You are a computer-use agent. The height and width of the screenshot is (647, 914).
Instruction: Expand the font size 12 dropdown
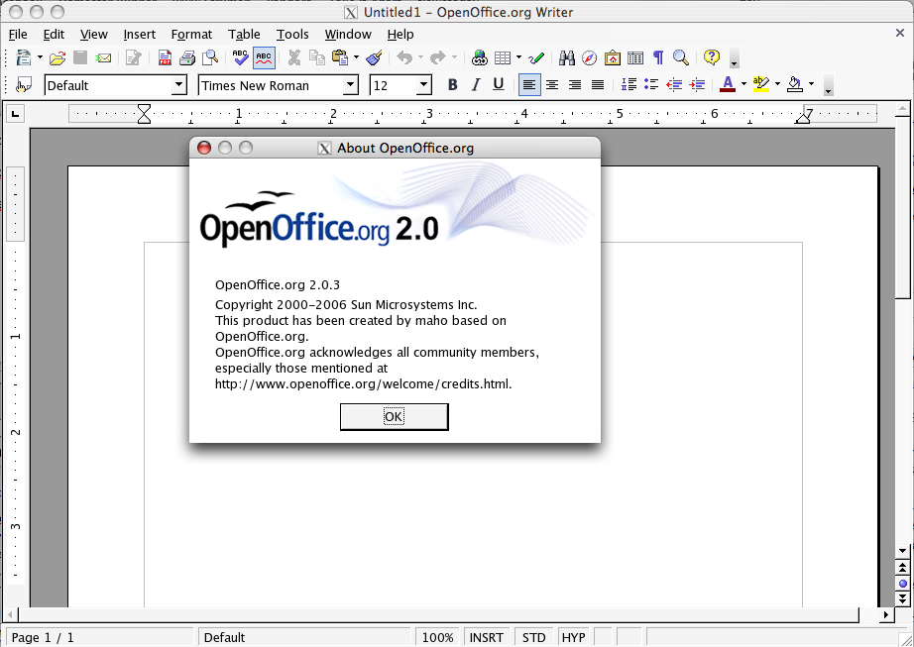pyautogui.click(x=424, y=85)
